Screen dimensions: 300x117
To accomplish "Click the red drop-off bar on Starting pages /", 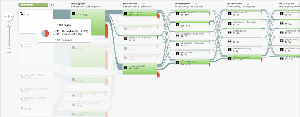I will 107,29.
